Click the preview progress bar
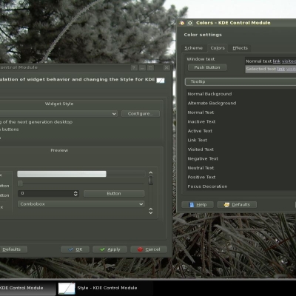The width and height of the screenshot is (296, 296). (81, 174)
